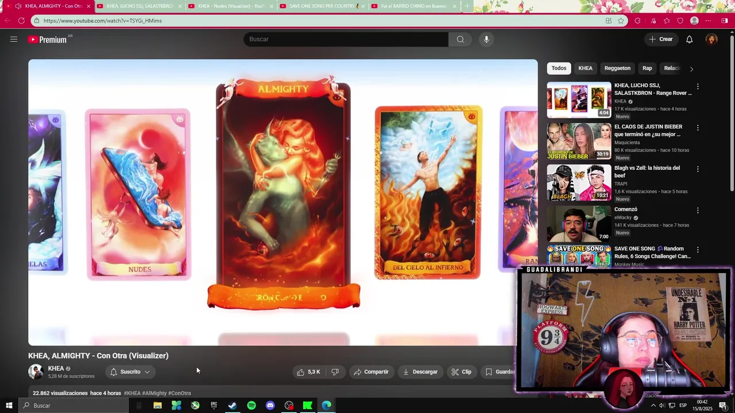Open the account avatar menu

pos(711,39)
